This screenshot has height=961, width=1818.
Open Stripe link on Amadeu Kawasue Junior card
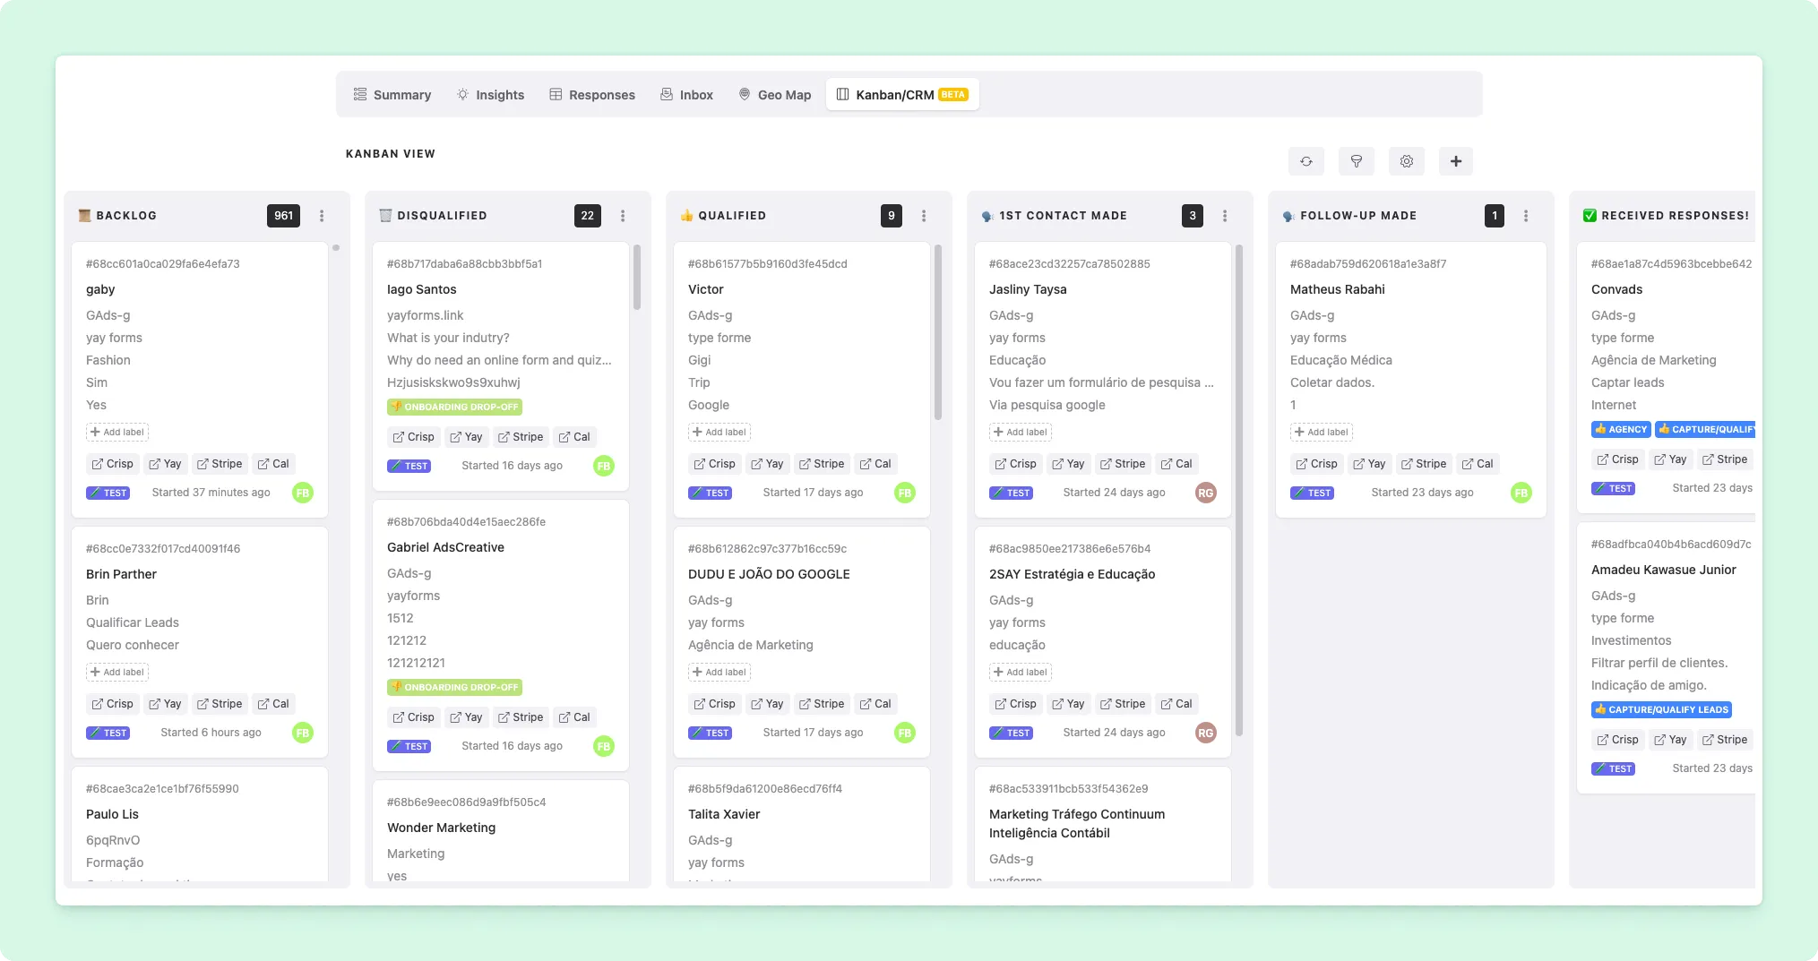coord(1725,739)
